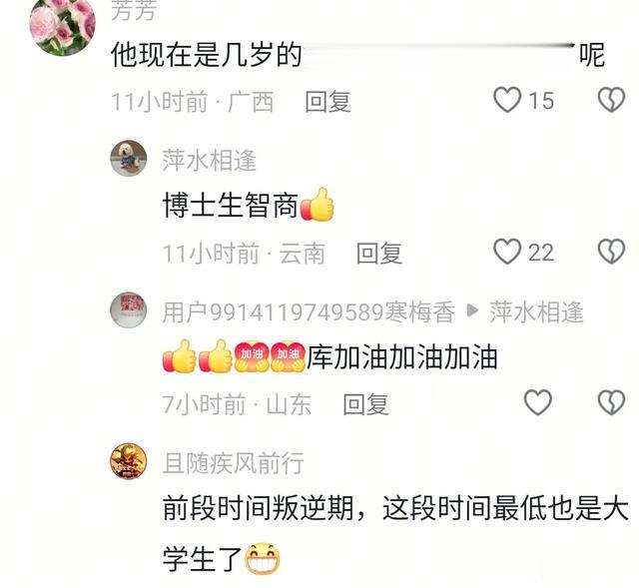Open replied-to name 萍水相逢 after arrow
This screenshot has width=639, height=588.
pyautogui.click(x=536, y=312)
